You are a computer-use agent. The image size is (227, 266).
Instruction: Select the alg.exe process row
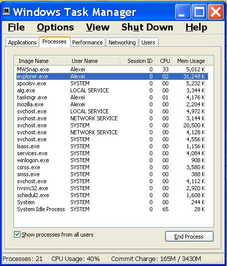tap(112, 90)
